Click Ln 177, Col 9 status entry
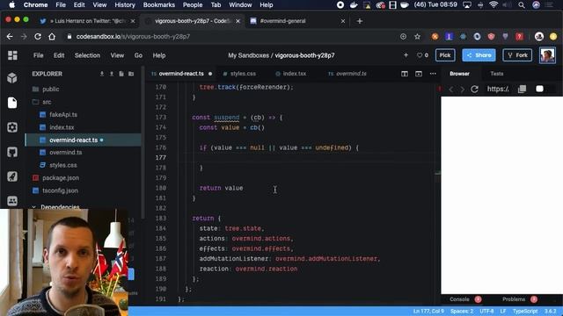The height and width of the screenshot is (316, 563). tap(428, 312)
